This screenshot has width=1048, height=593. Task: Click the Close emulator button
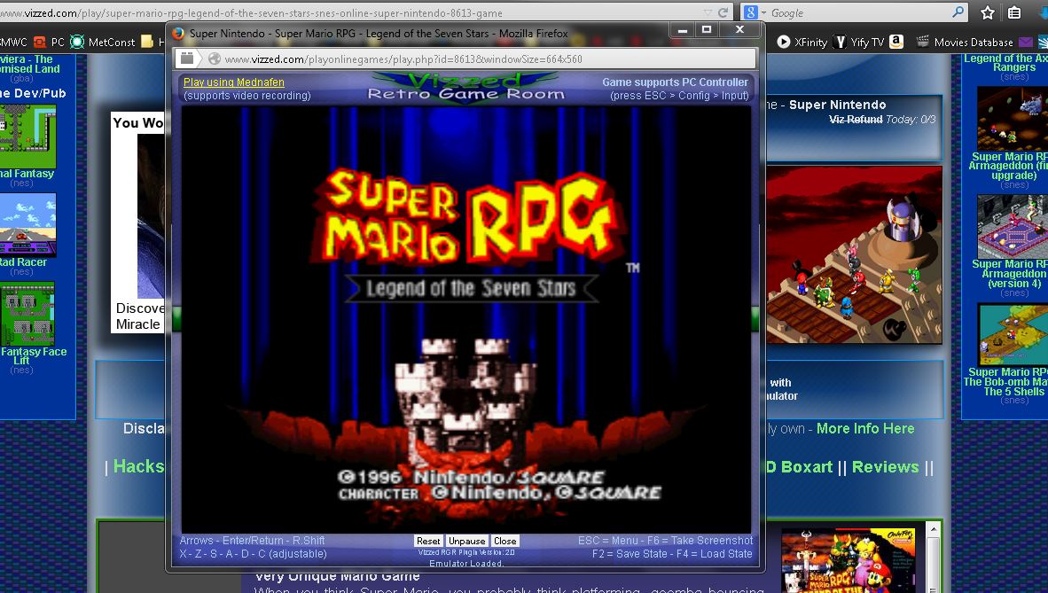point(504,541)
